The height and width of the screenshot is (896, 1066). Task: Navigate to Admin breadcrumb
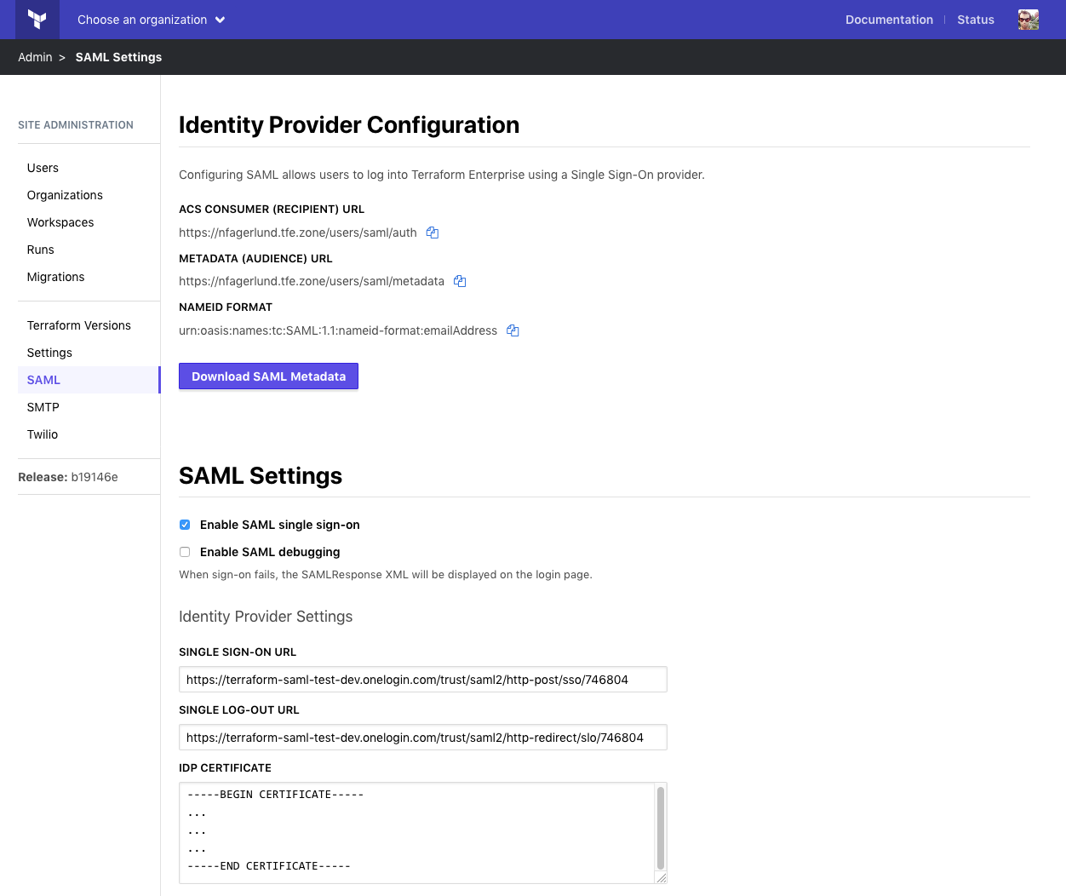coord(35,57)
